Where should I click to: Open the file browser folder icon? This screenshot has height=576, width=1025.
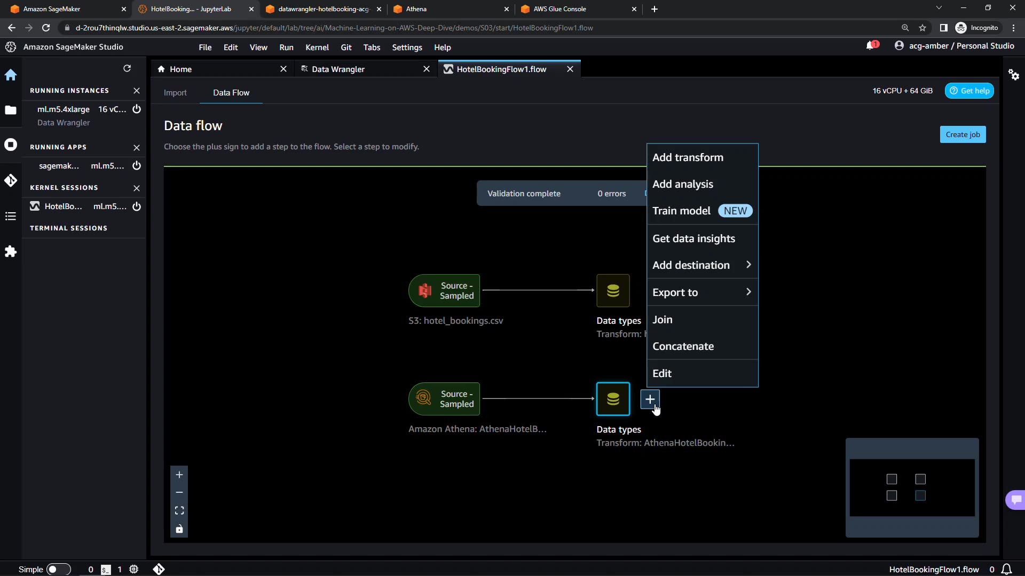pos(11,110)
